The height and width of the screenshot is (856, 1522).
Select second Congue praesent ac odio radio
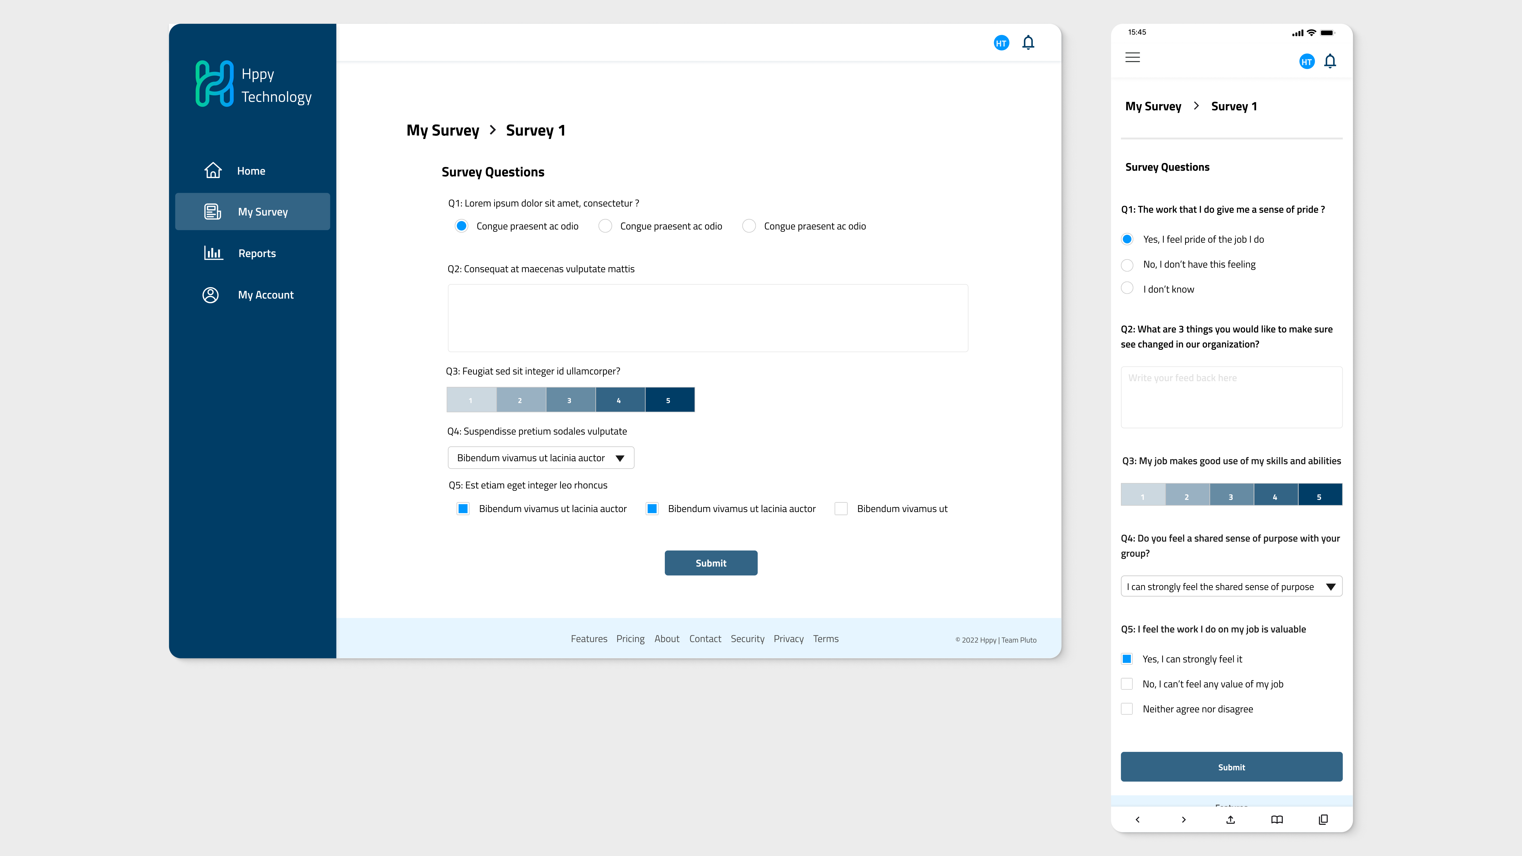605,226
